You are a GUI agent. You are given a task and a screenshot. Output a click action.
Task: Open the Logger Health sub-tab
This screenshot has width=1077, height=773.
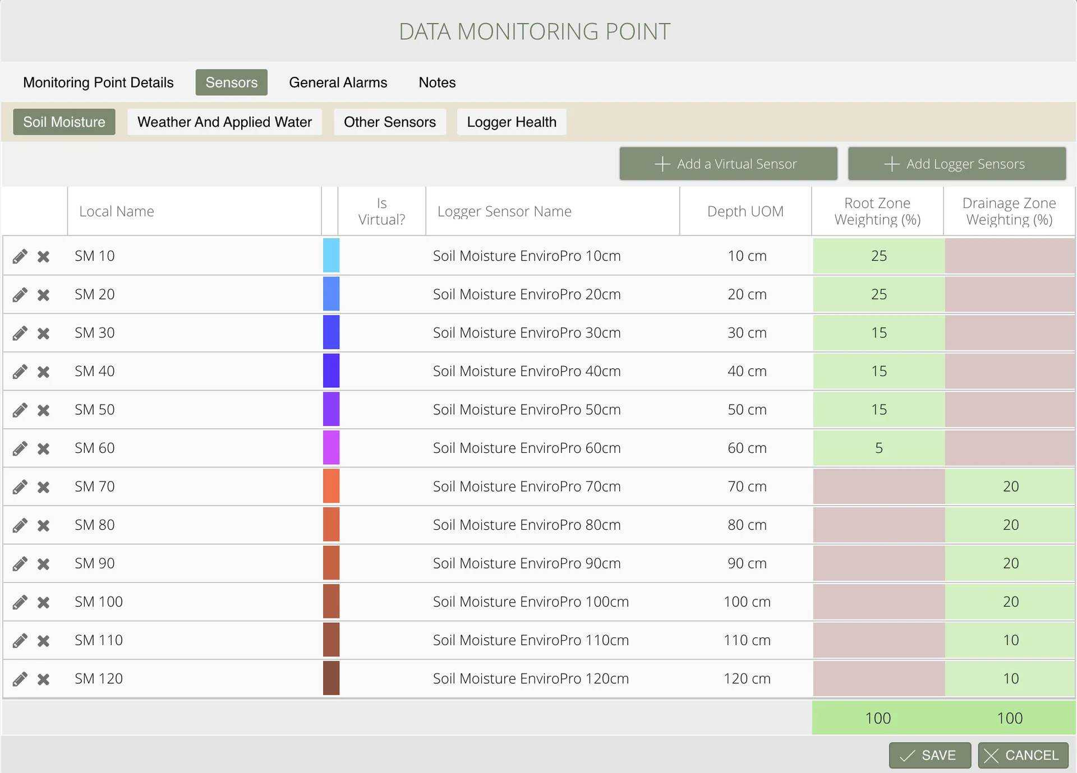click(x=512, y=122)
